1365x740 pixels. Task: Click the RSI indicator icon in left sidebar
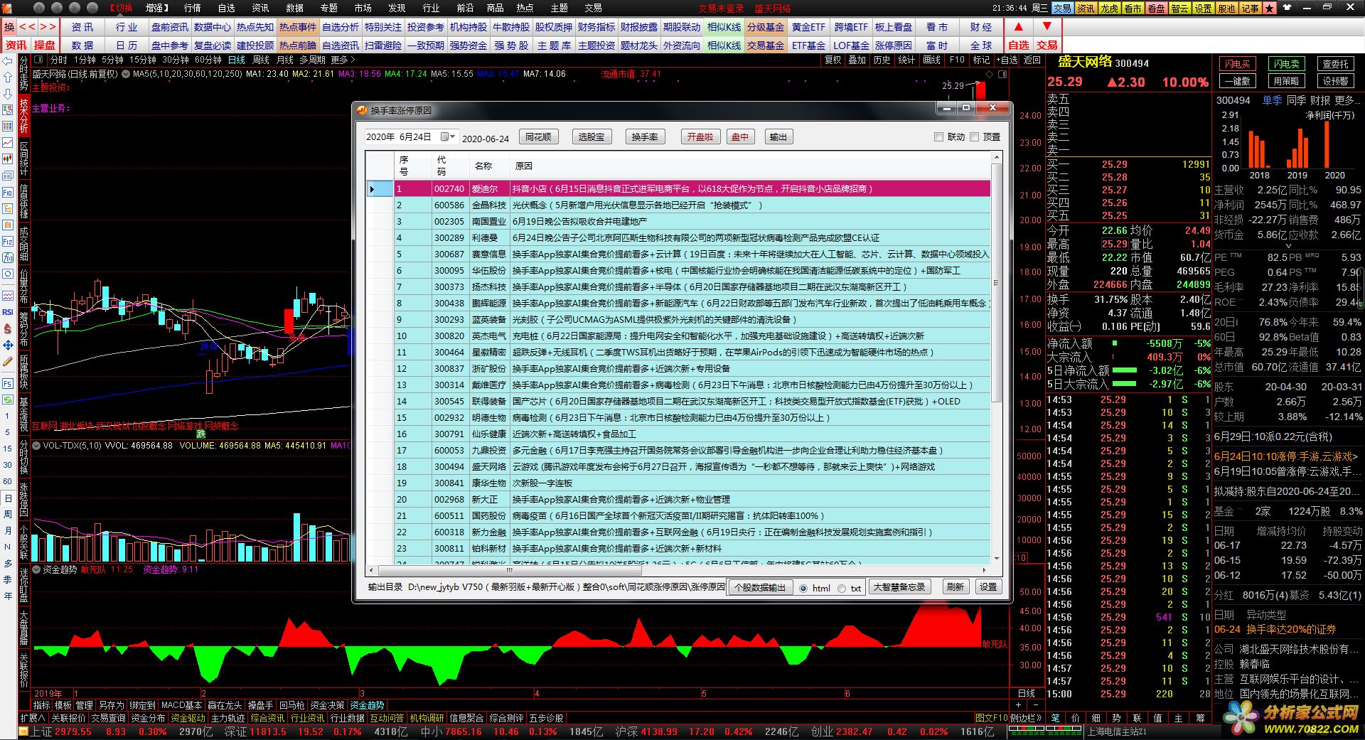point(8,312)
